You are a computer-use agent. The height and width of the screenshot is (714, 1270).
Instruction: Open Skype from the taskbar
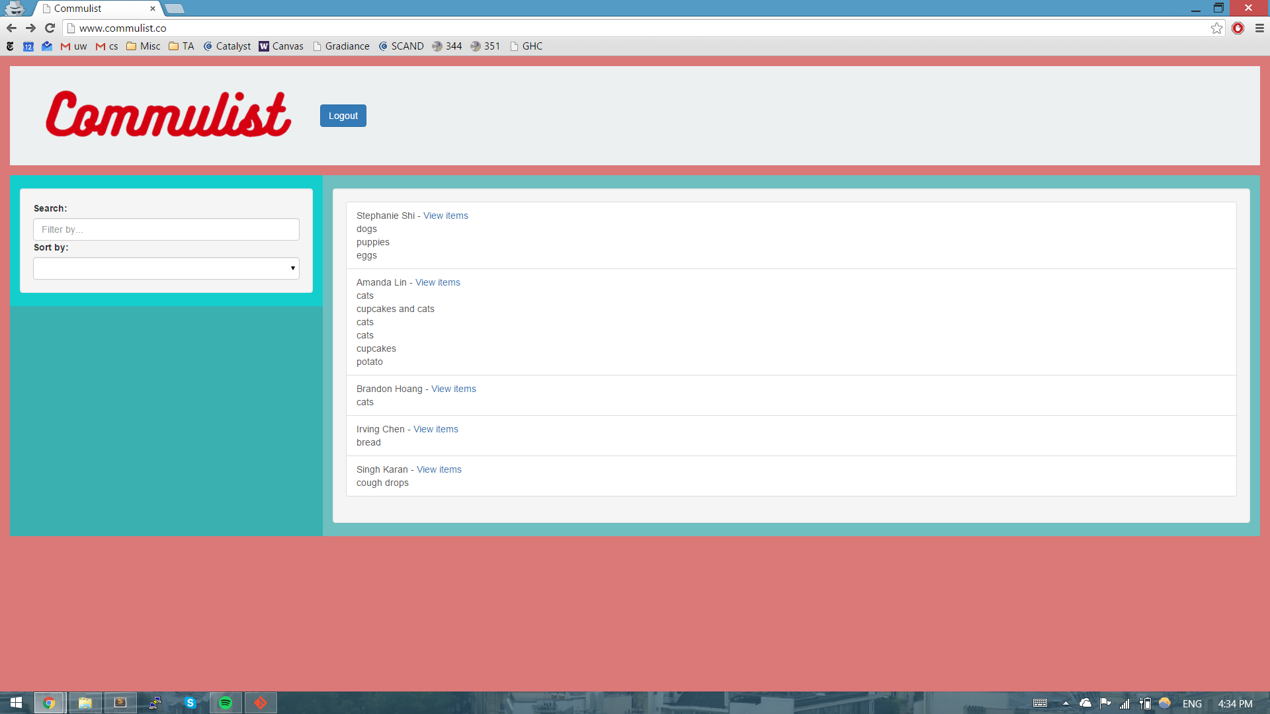[190, 703]
